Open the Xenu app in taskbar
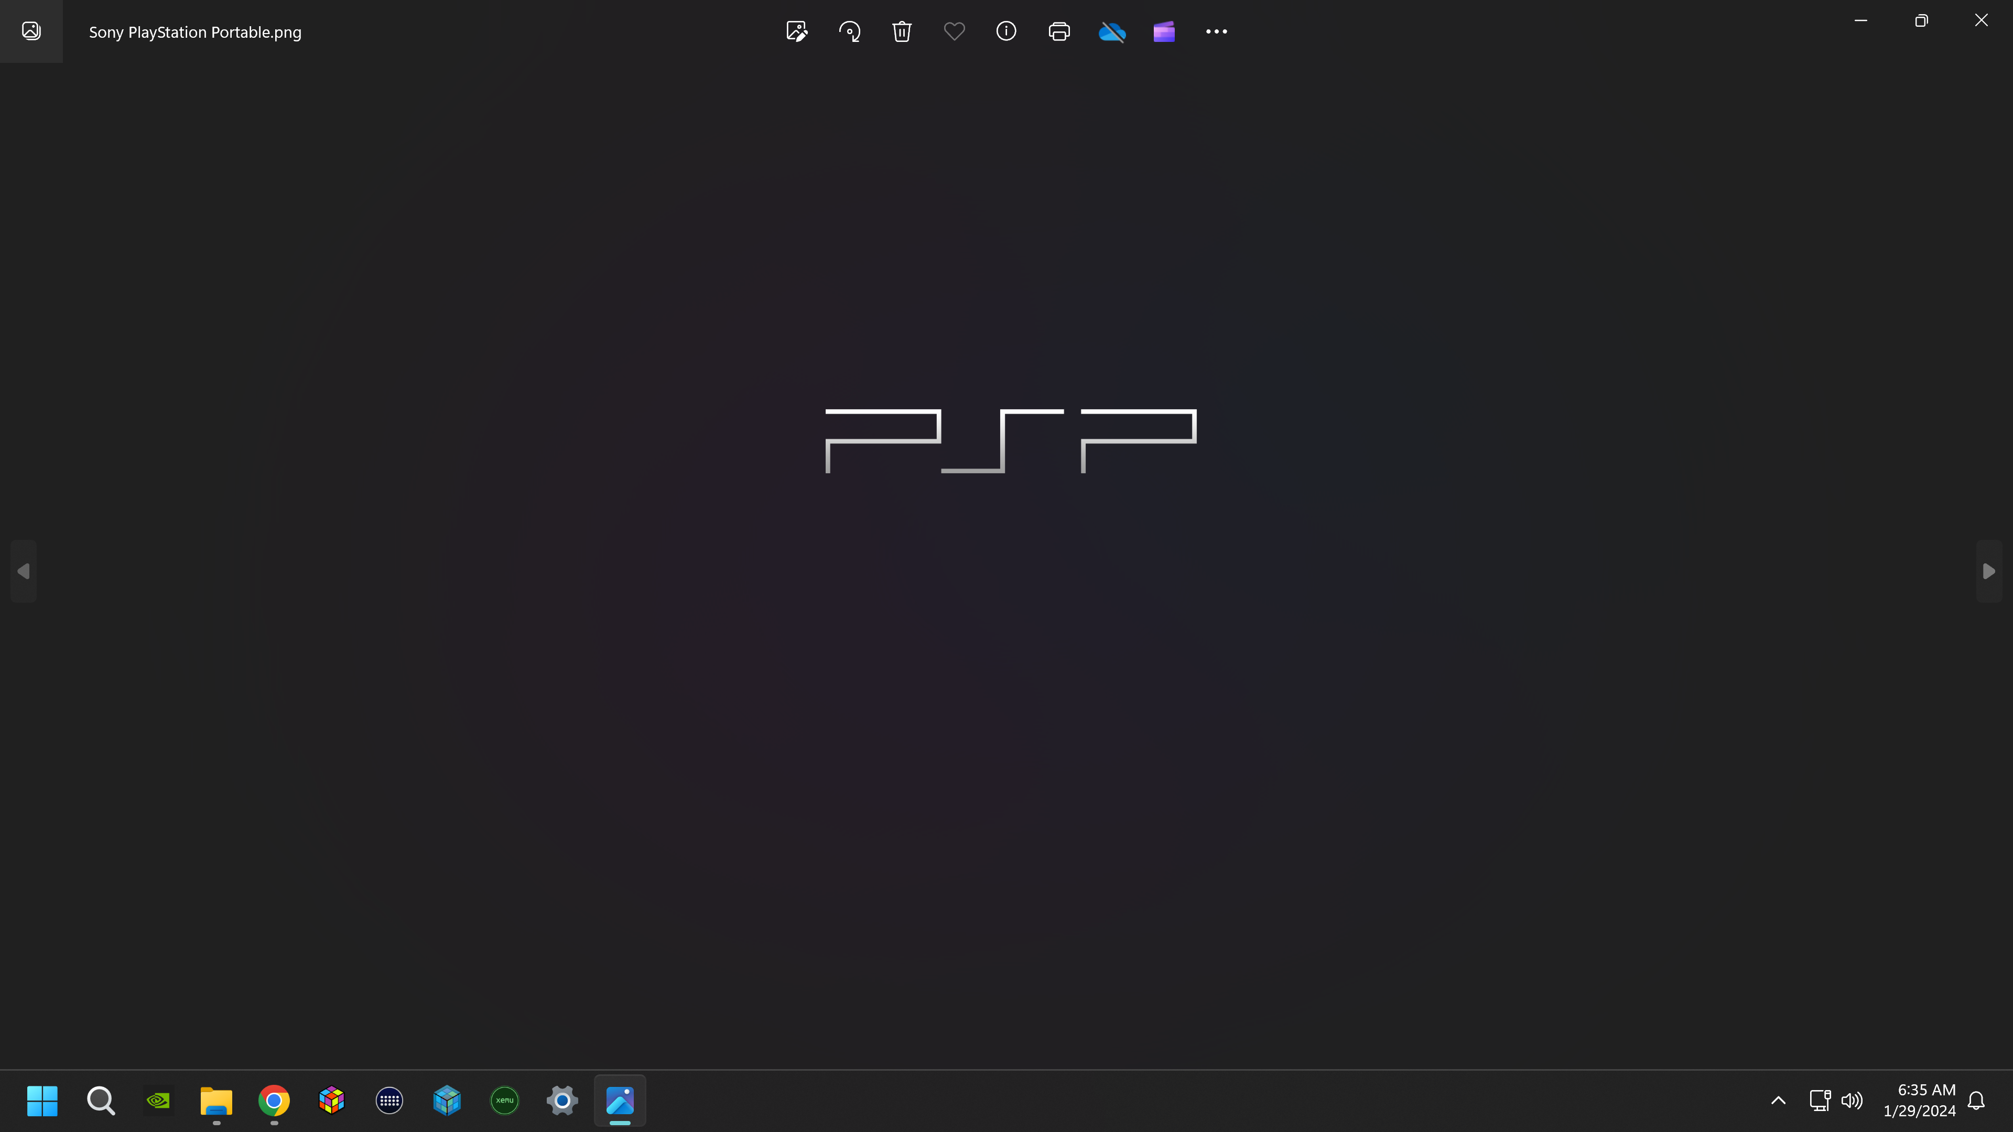This screenshot has width=2013, height=1132. [x=505, y=1101]
